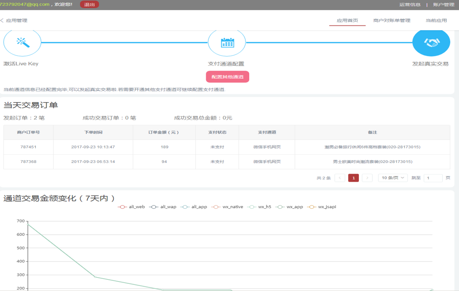Toggle ali_web series in chart legend

coord(132,207)
